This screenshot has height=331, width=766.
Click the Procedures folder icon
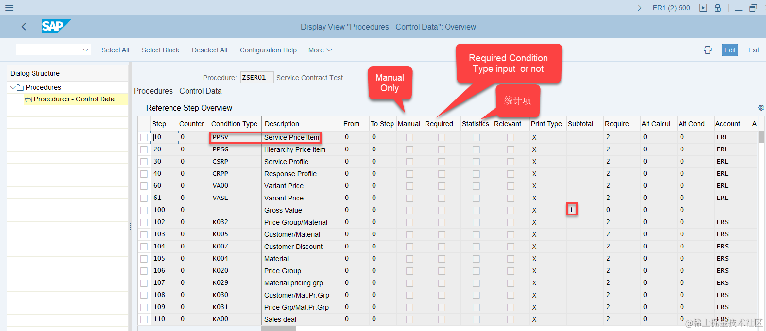pos(20,87)
